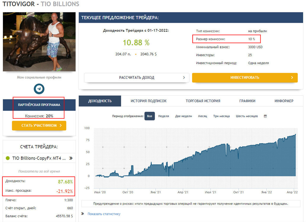Click the "Янв '21" axis label
This screenshot has width=306, height=222.
point(156,192)
